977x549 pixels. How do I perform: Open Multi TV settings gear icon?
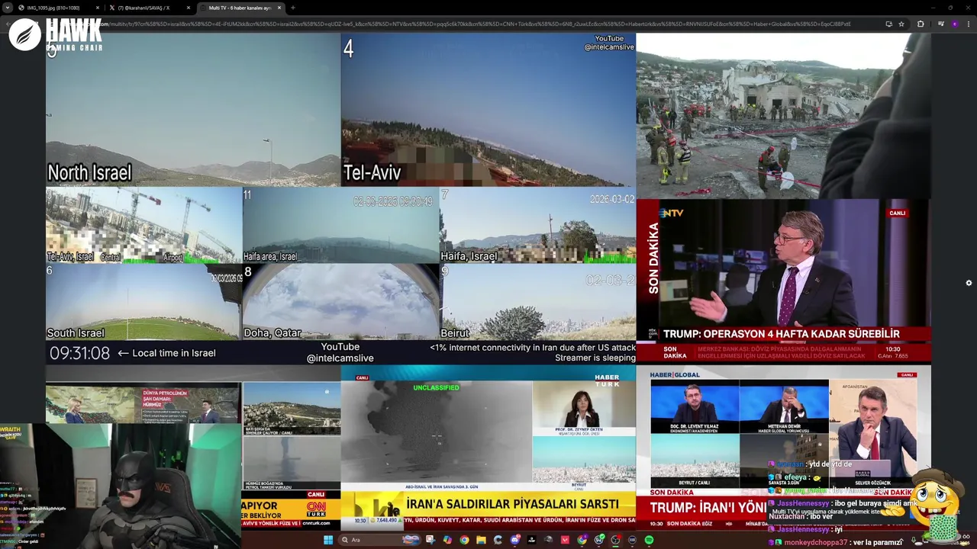(x=969, y=283)
